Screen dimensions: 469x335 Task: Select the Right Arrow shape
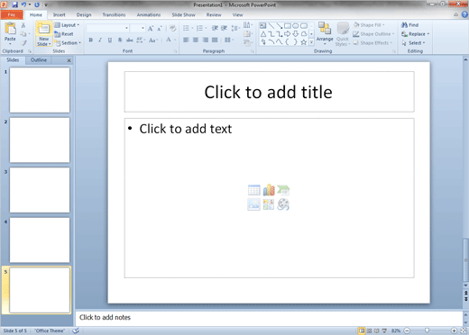288,34
